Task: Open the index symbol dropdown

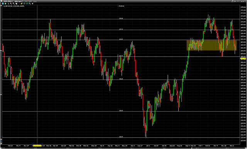Action: pos(8,2)
